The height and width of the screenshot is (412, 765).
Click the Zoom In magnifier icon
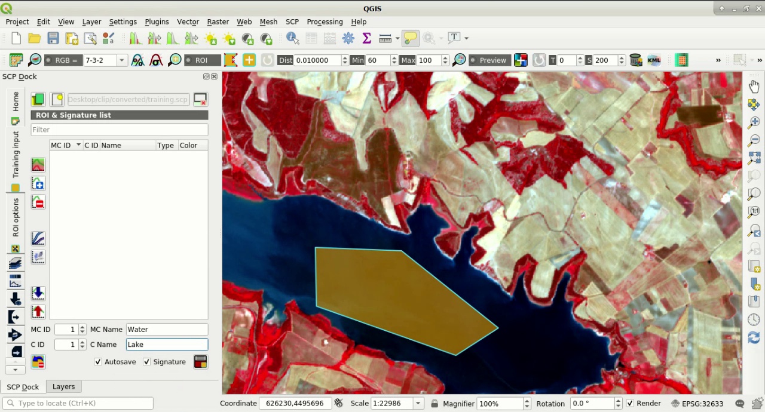tap(754, 122)
